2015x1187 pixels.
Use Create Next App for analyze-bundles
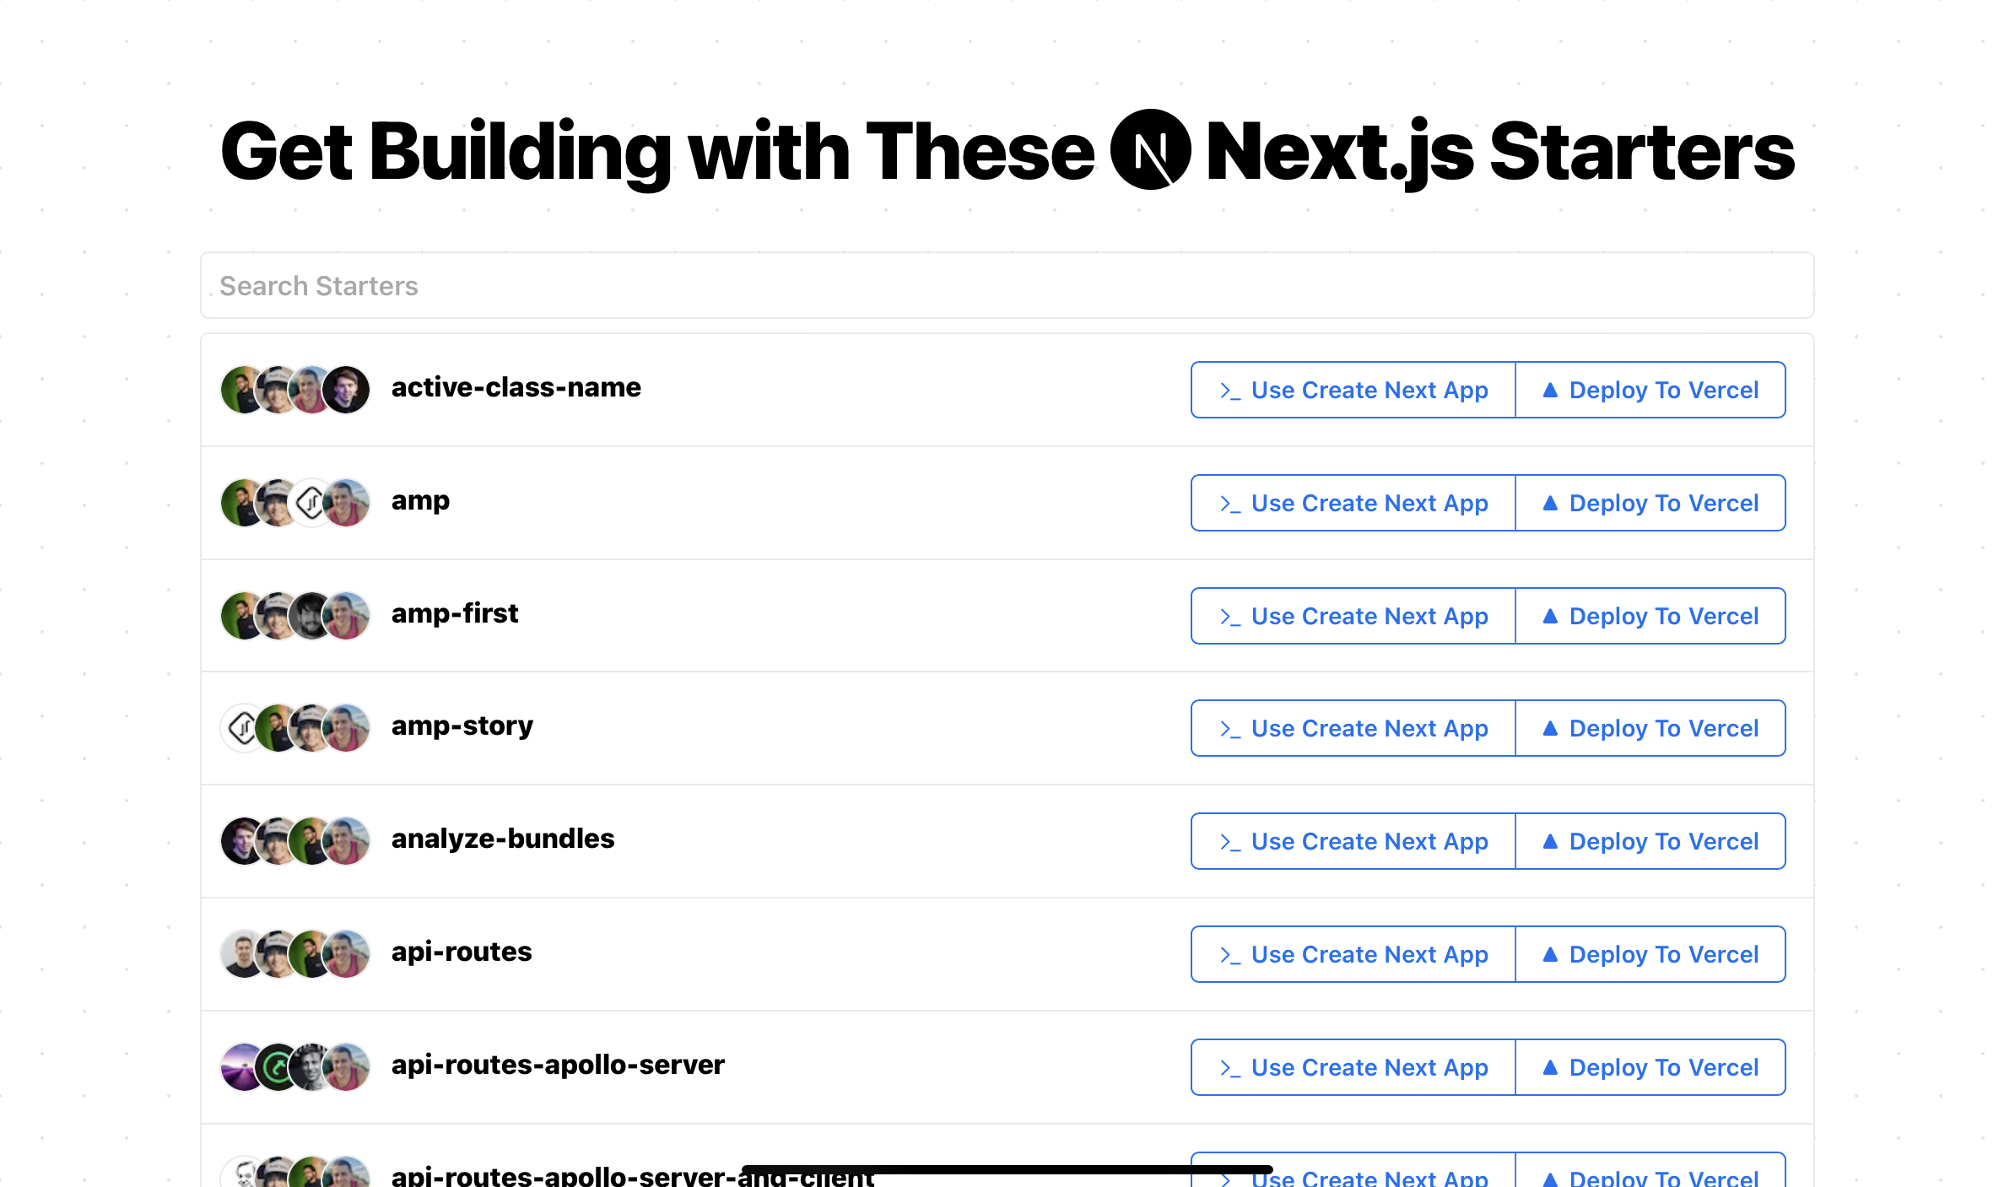coord(1353,841)
